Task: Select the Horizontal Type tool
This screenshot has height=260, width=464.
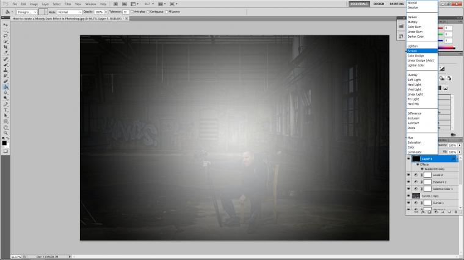Action: point(5,110)
